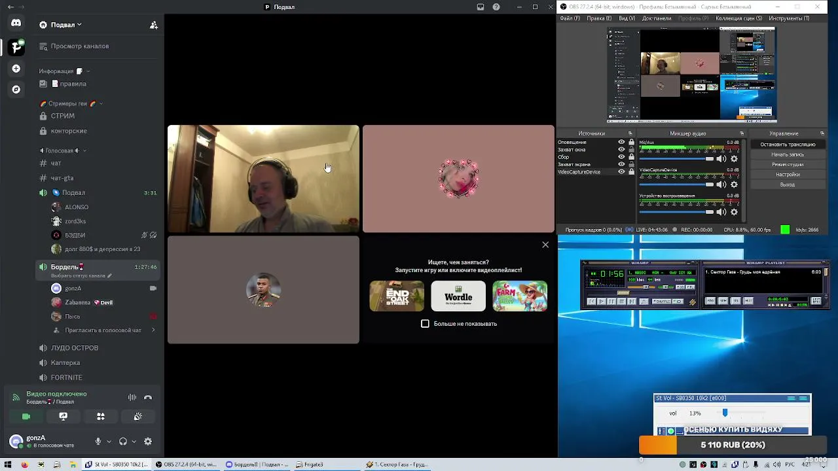
Task: Mute Mic/Aux speaker in OBS mixer
Action: (x=721, y=159)
